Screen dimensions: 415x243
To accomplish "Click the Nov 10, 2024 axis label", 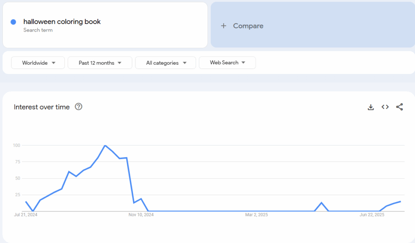I will click(x=141, y=215).
